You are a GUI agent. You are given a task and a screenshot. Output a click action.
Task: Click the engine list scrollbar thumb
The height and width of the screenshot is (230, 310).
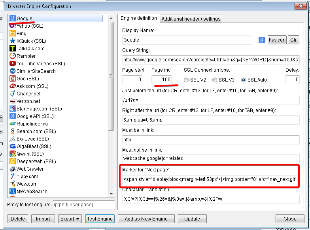(x=111, y=76)
